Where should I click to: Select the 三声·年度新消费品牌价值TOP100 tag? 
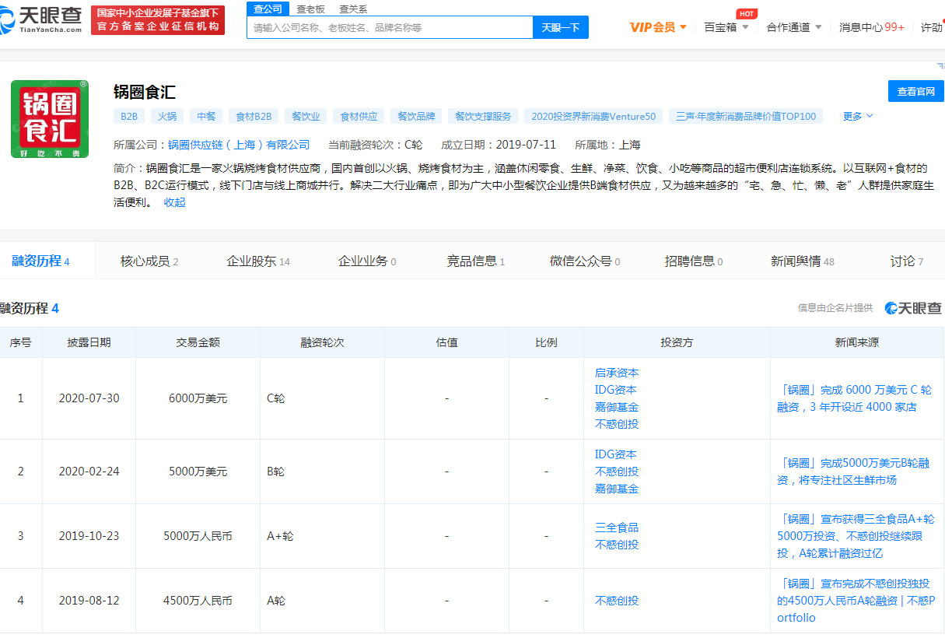pos(746,116)
